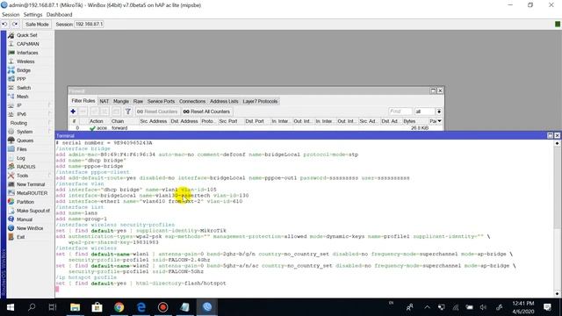Open Windows Start menu
This screenshot has height=316, width=562.
tap(11, 307)
